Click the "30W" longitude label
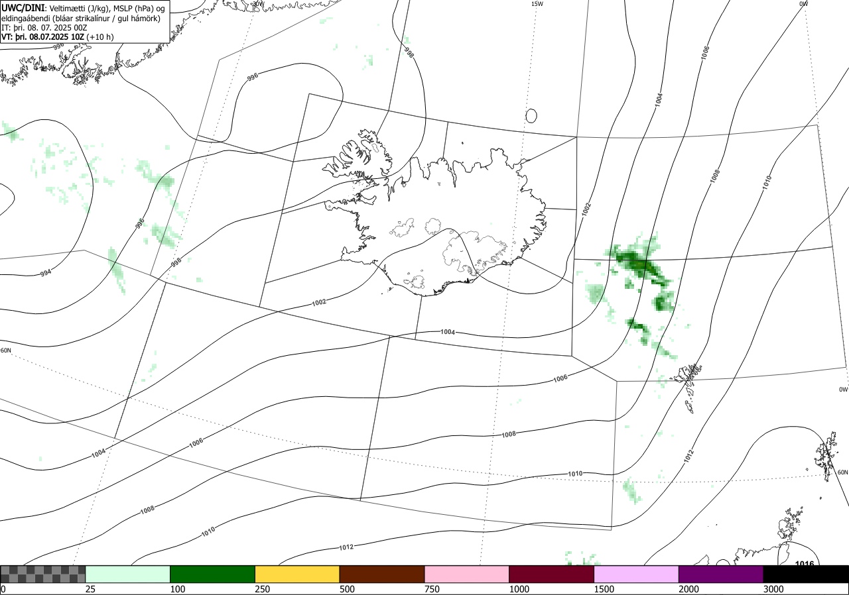This screenshot has width=849, height=595. click(258, 4)
